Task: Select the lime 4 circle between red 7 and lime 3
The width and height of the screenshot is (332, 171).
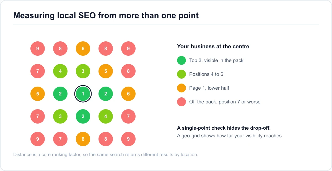Action: (60, 71)
